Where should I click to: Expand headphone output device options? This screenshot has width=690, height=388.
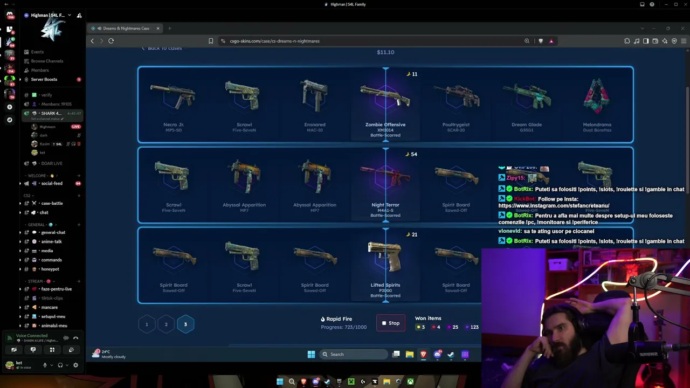(x=67, y=365)
